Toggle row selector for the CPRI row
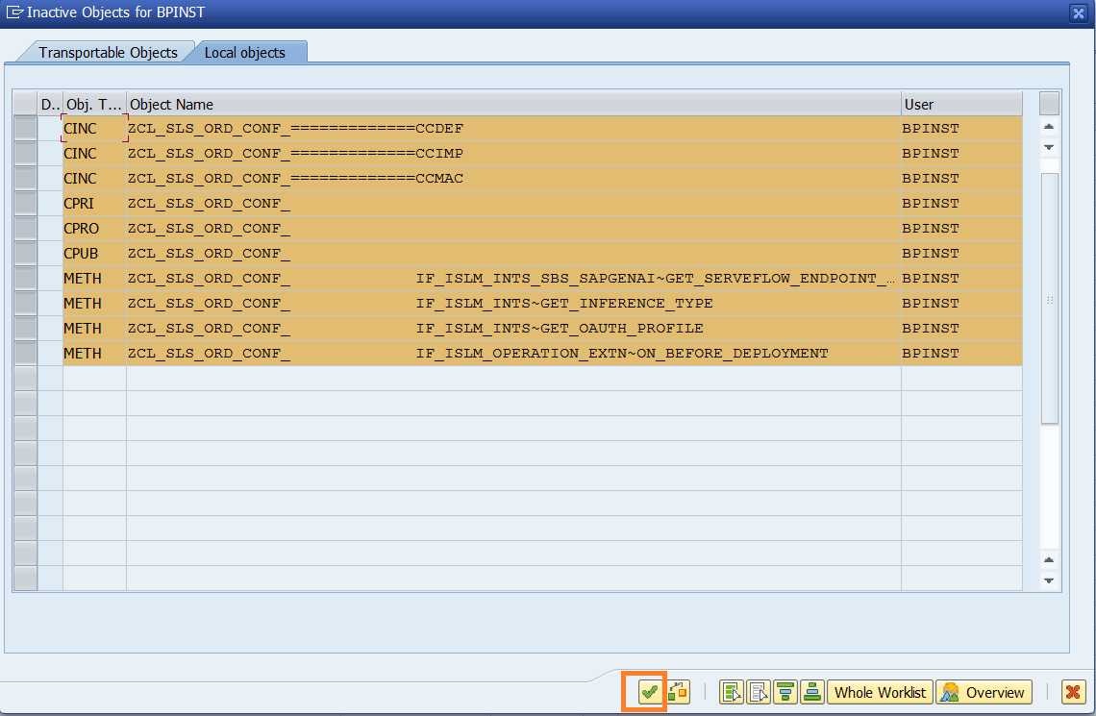1096x716 pixels. click(25, 204)
